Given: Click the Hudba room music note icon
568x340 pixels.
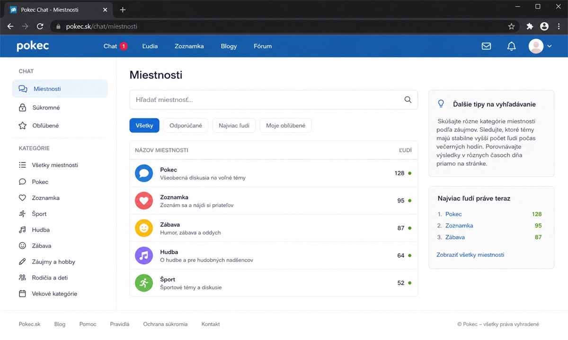Looking at the screenshot, I should point(144,255).
